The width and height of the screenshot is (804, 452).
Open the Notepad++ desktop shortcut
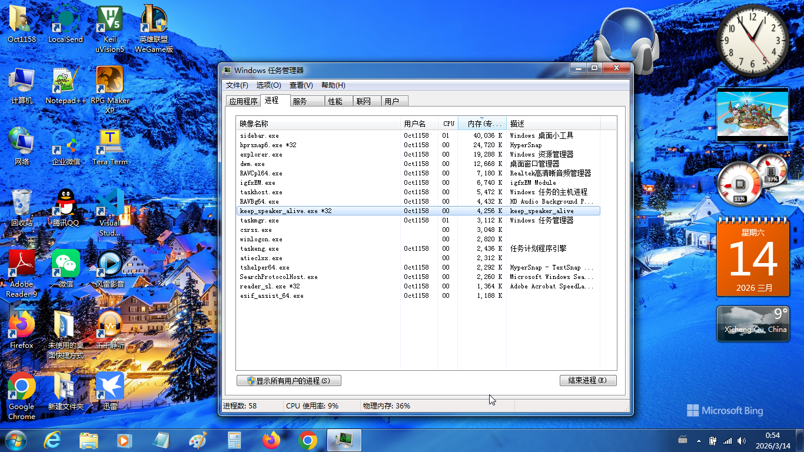pyautogui.click(x=65, y=81)
